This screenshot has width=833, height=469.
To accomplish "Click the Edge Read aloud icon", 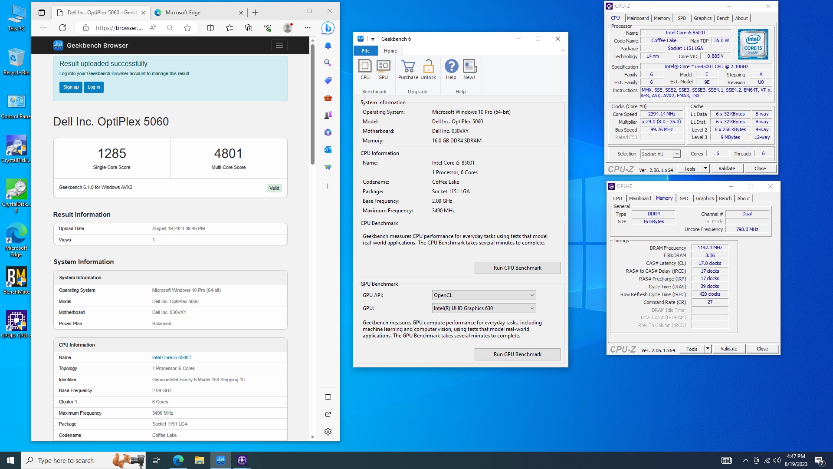I will click(x=153, y=28).
